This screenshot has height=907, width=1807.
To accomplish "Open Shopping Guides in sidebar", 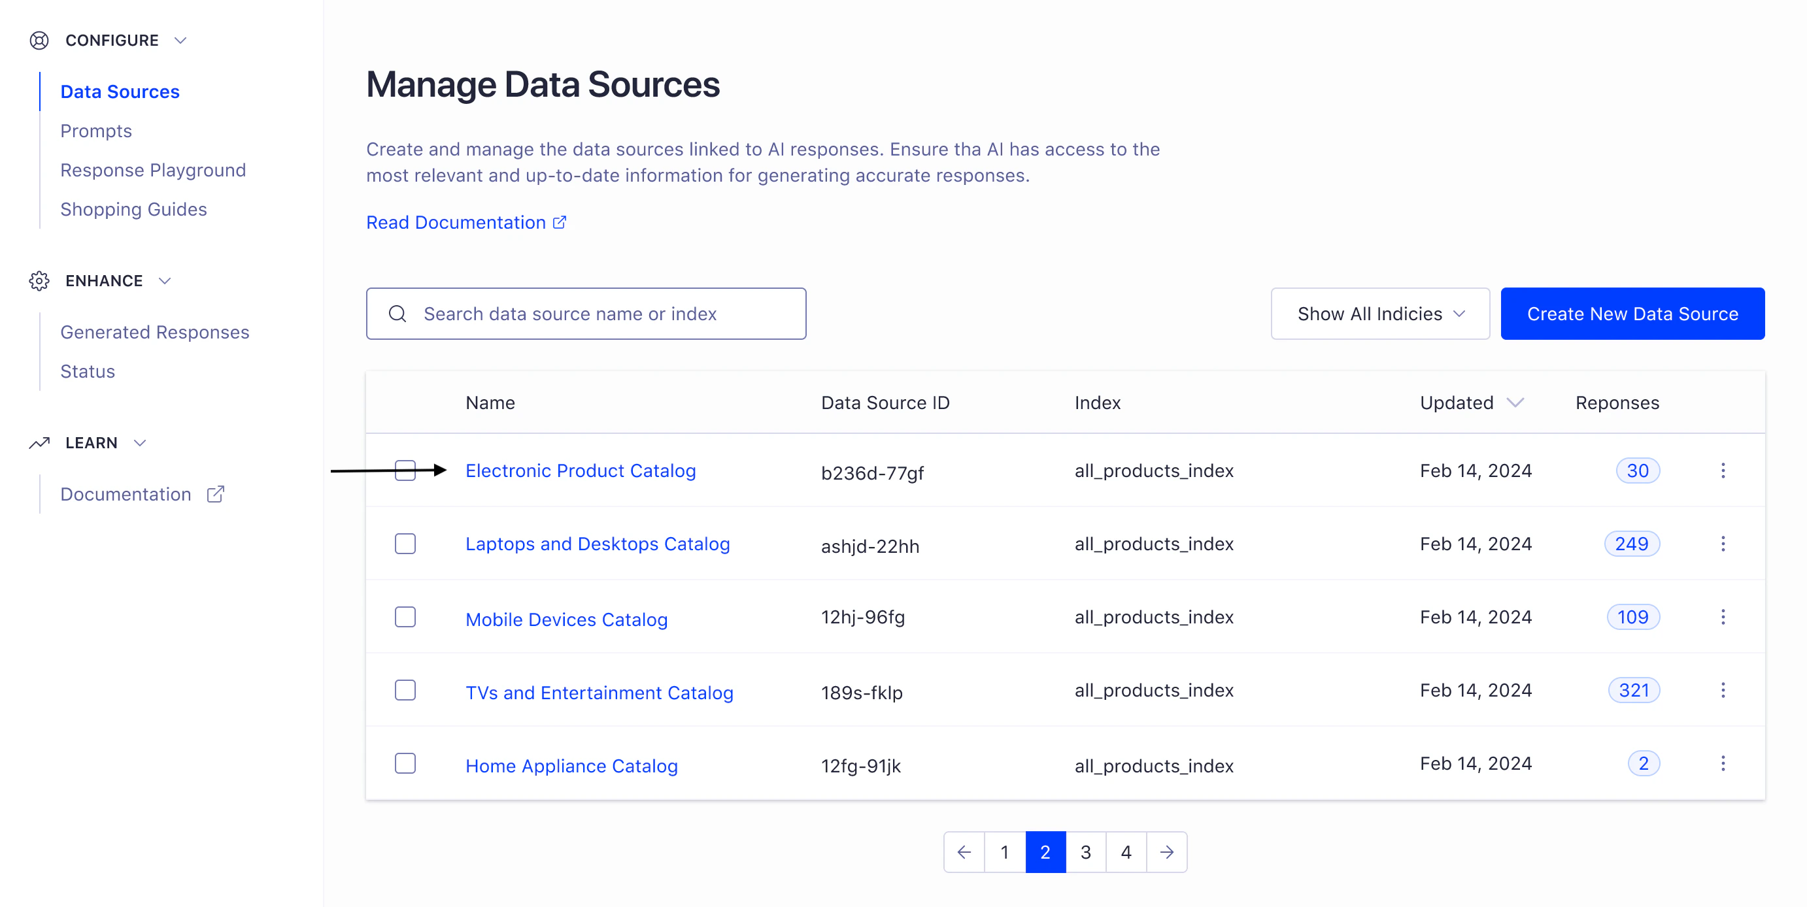I will tap(133, 210).
